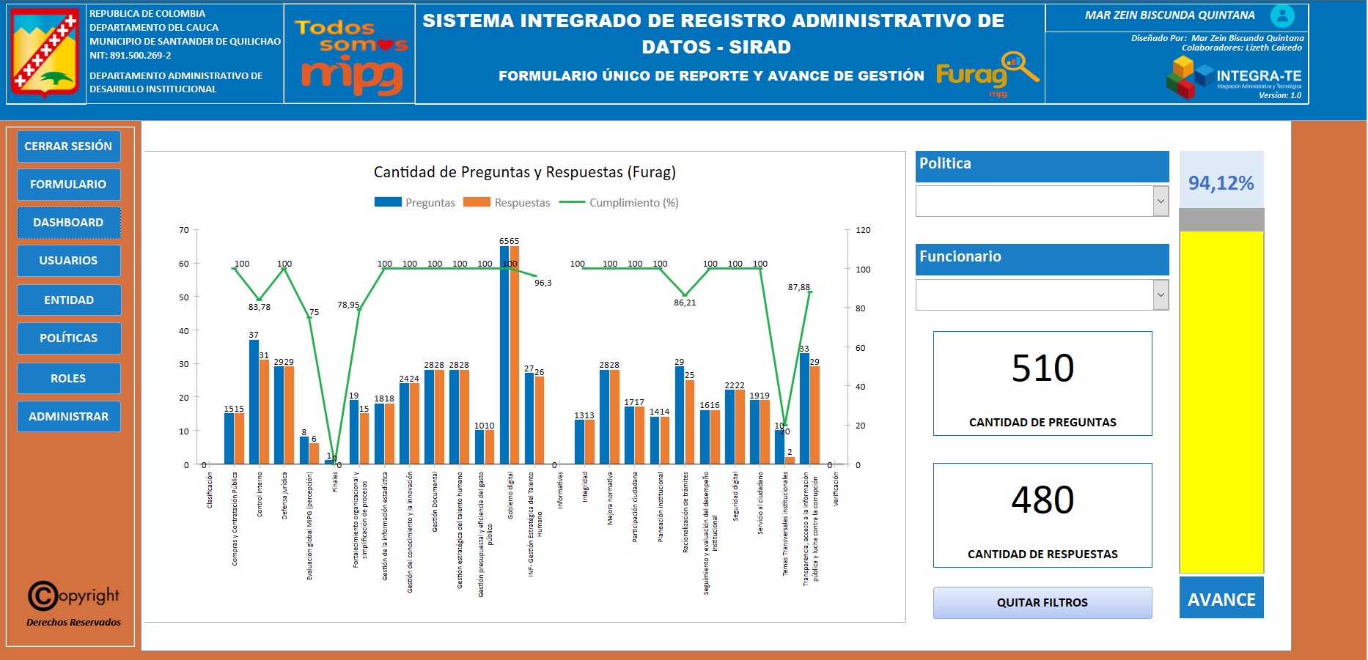Click the user profile avatar icon

coord(1282,15)
